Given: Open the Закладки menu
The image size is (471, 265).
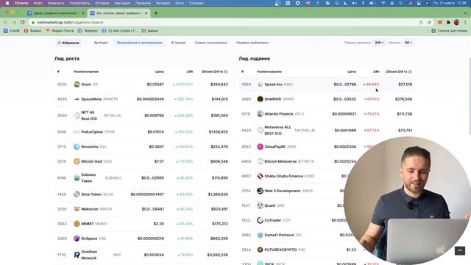Looking at the screenshot, I should tap(123, 3).
